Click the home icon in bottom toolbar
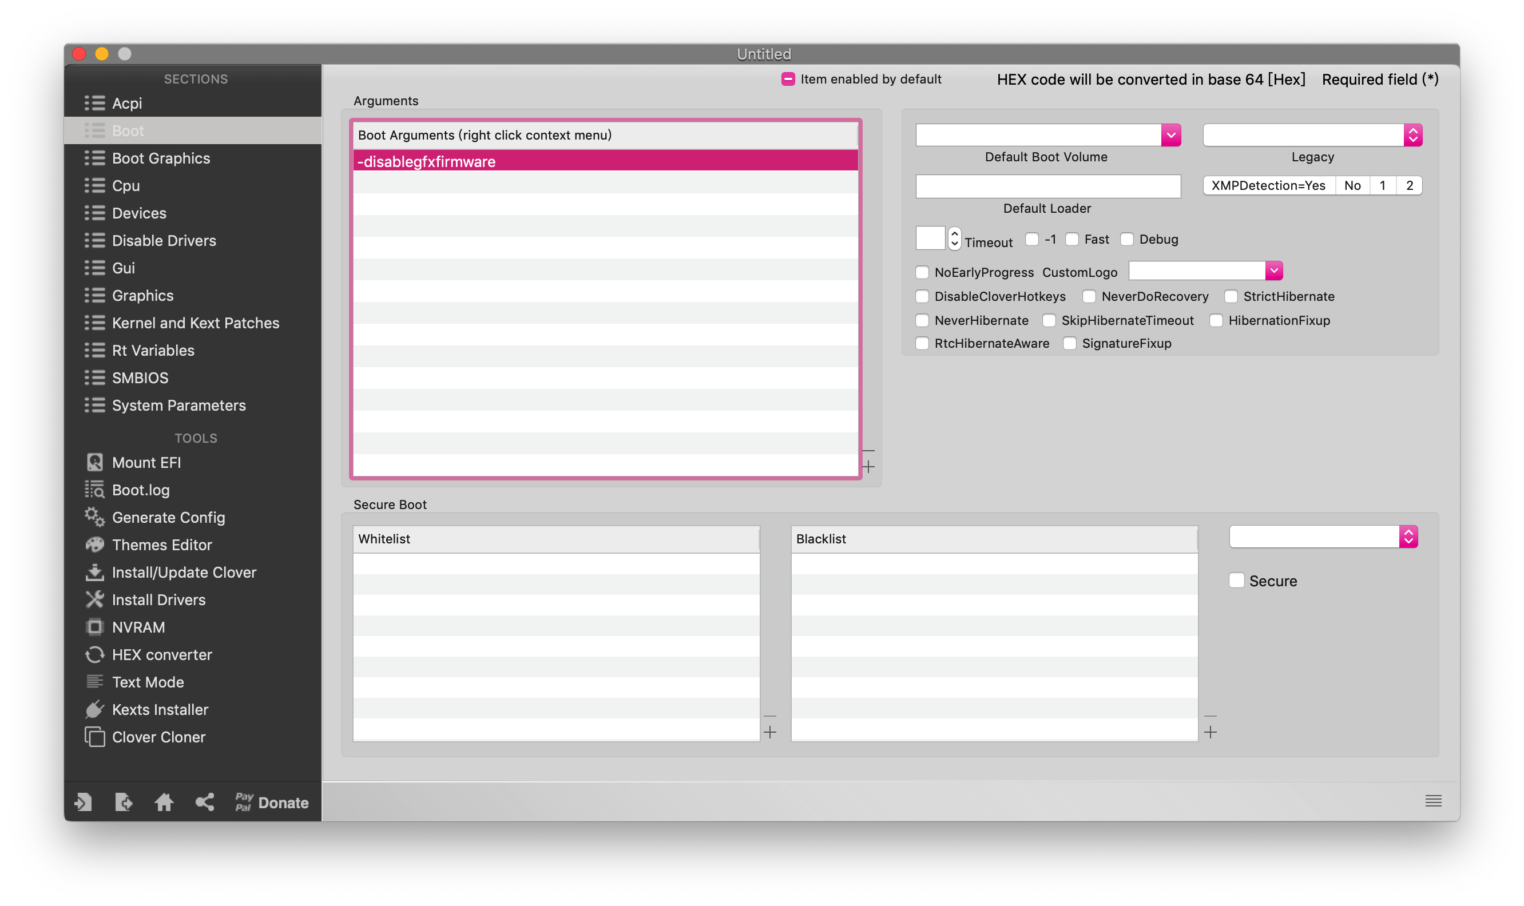Image resolution: width=1524 pixels, height=906 pixels. (164, 801)
